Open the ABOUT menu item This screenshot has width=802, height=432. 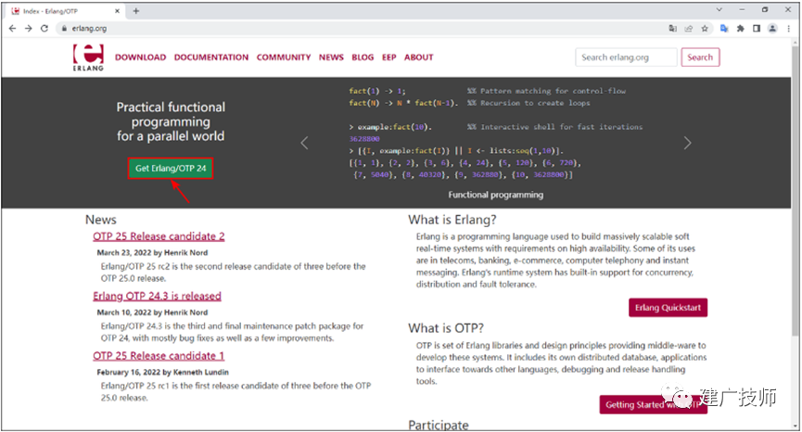[419, 57]
